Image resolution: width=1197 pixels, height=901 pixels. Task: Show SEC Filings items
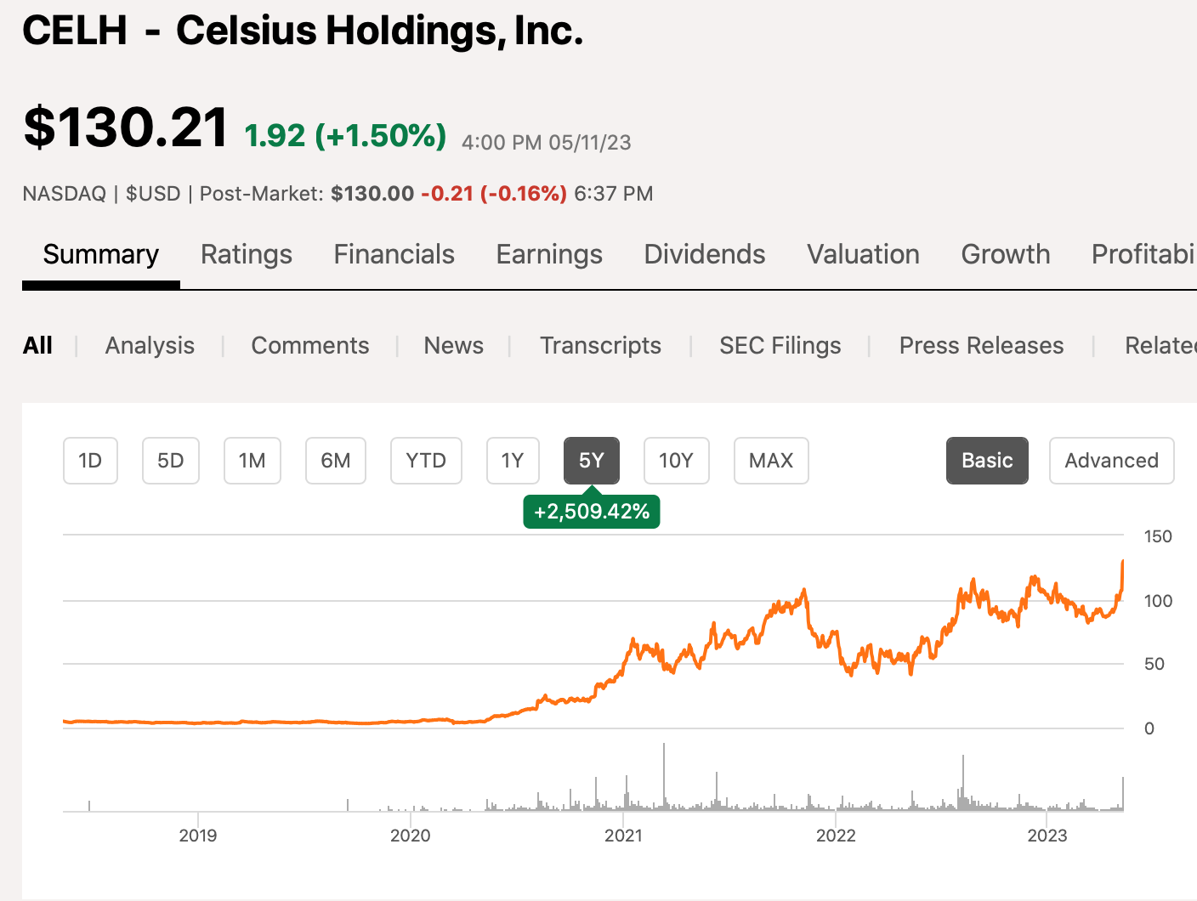point(780,345)
